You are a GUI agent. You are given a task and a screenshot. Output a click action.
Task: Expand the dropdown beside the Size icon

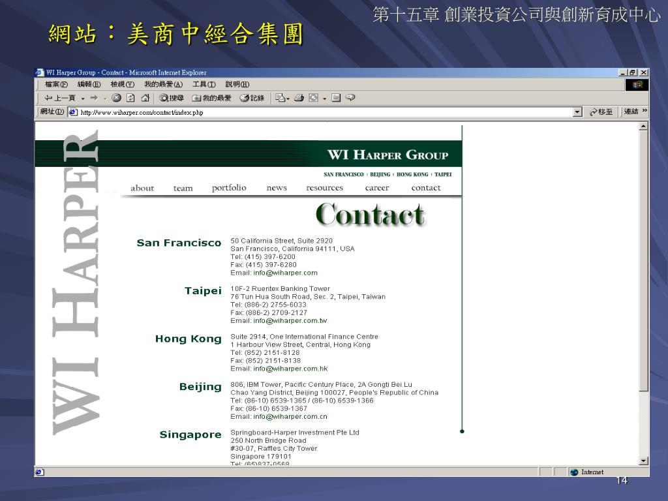(x=325, y=99)
